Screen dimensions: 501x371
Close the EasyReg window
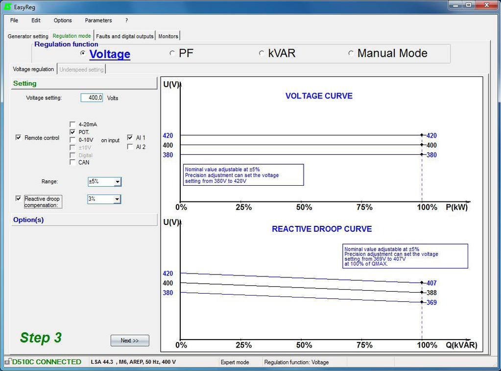point(487,5)
